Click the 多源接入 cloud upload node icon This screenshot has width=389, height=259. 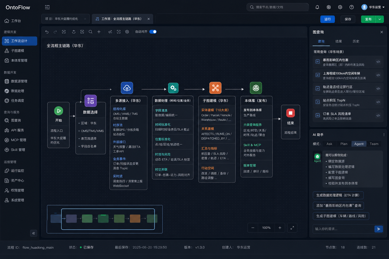click(127, 88)
